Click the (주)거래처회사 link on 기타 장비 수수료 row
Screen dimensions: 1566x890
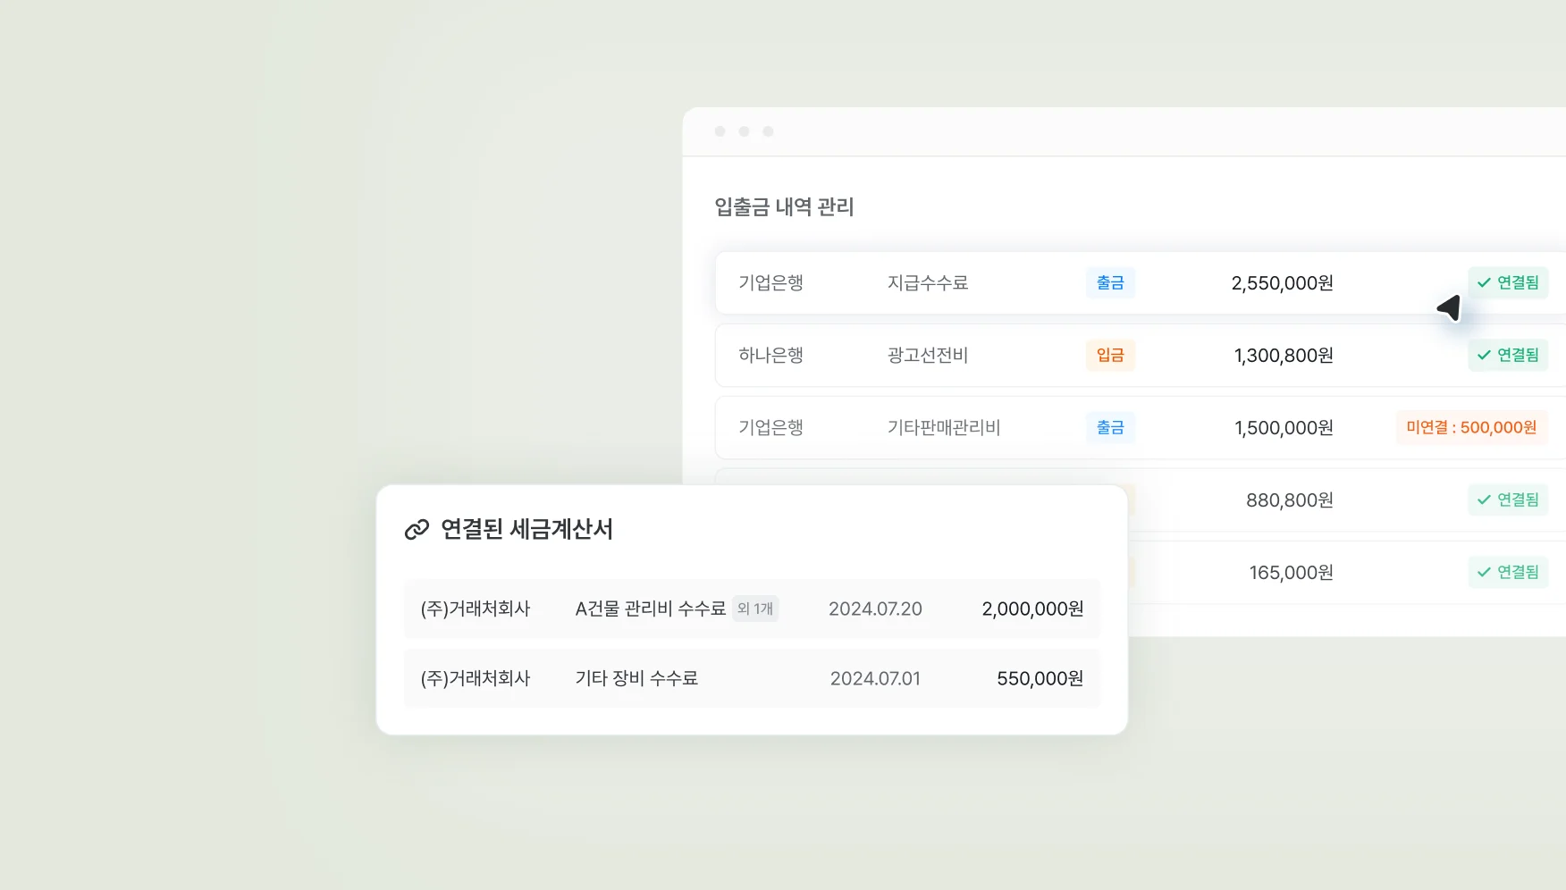coord(476,678)
